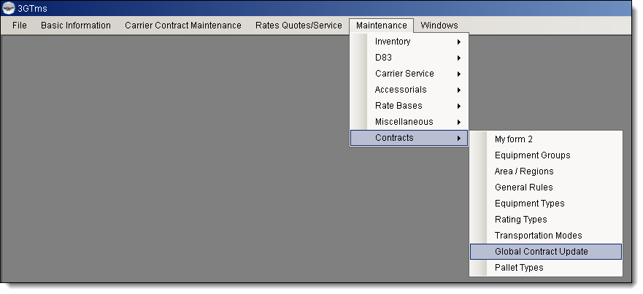Open the Windows menu
Screen dimensions: 643x294
tap(439, 26)
